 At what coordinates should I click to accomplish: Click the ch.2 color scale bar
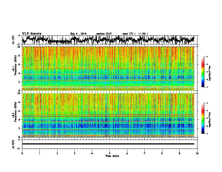[x=203, y=118]
